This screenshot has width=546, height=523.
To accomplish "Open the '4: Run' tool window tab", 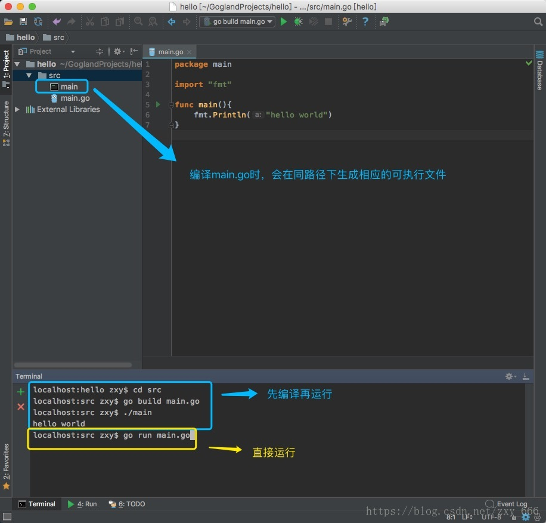I will pyautogui.click(x=82, y=504).
